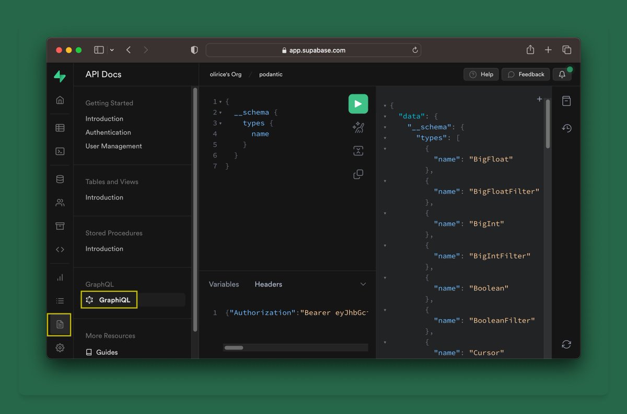Show query history icon
The height and width of the screenshot is (414, 627).
point(566,128)
